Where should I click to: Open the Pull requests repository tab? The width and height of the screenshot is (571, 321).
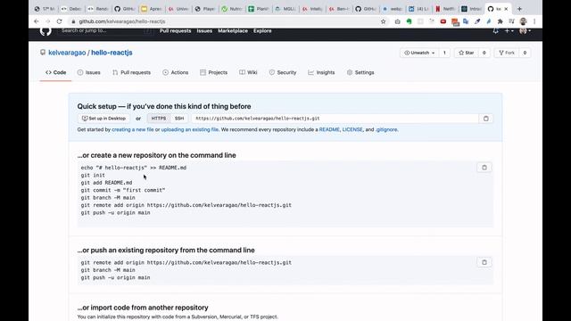pyautogui.click(x=131, y=72)
